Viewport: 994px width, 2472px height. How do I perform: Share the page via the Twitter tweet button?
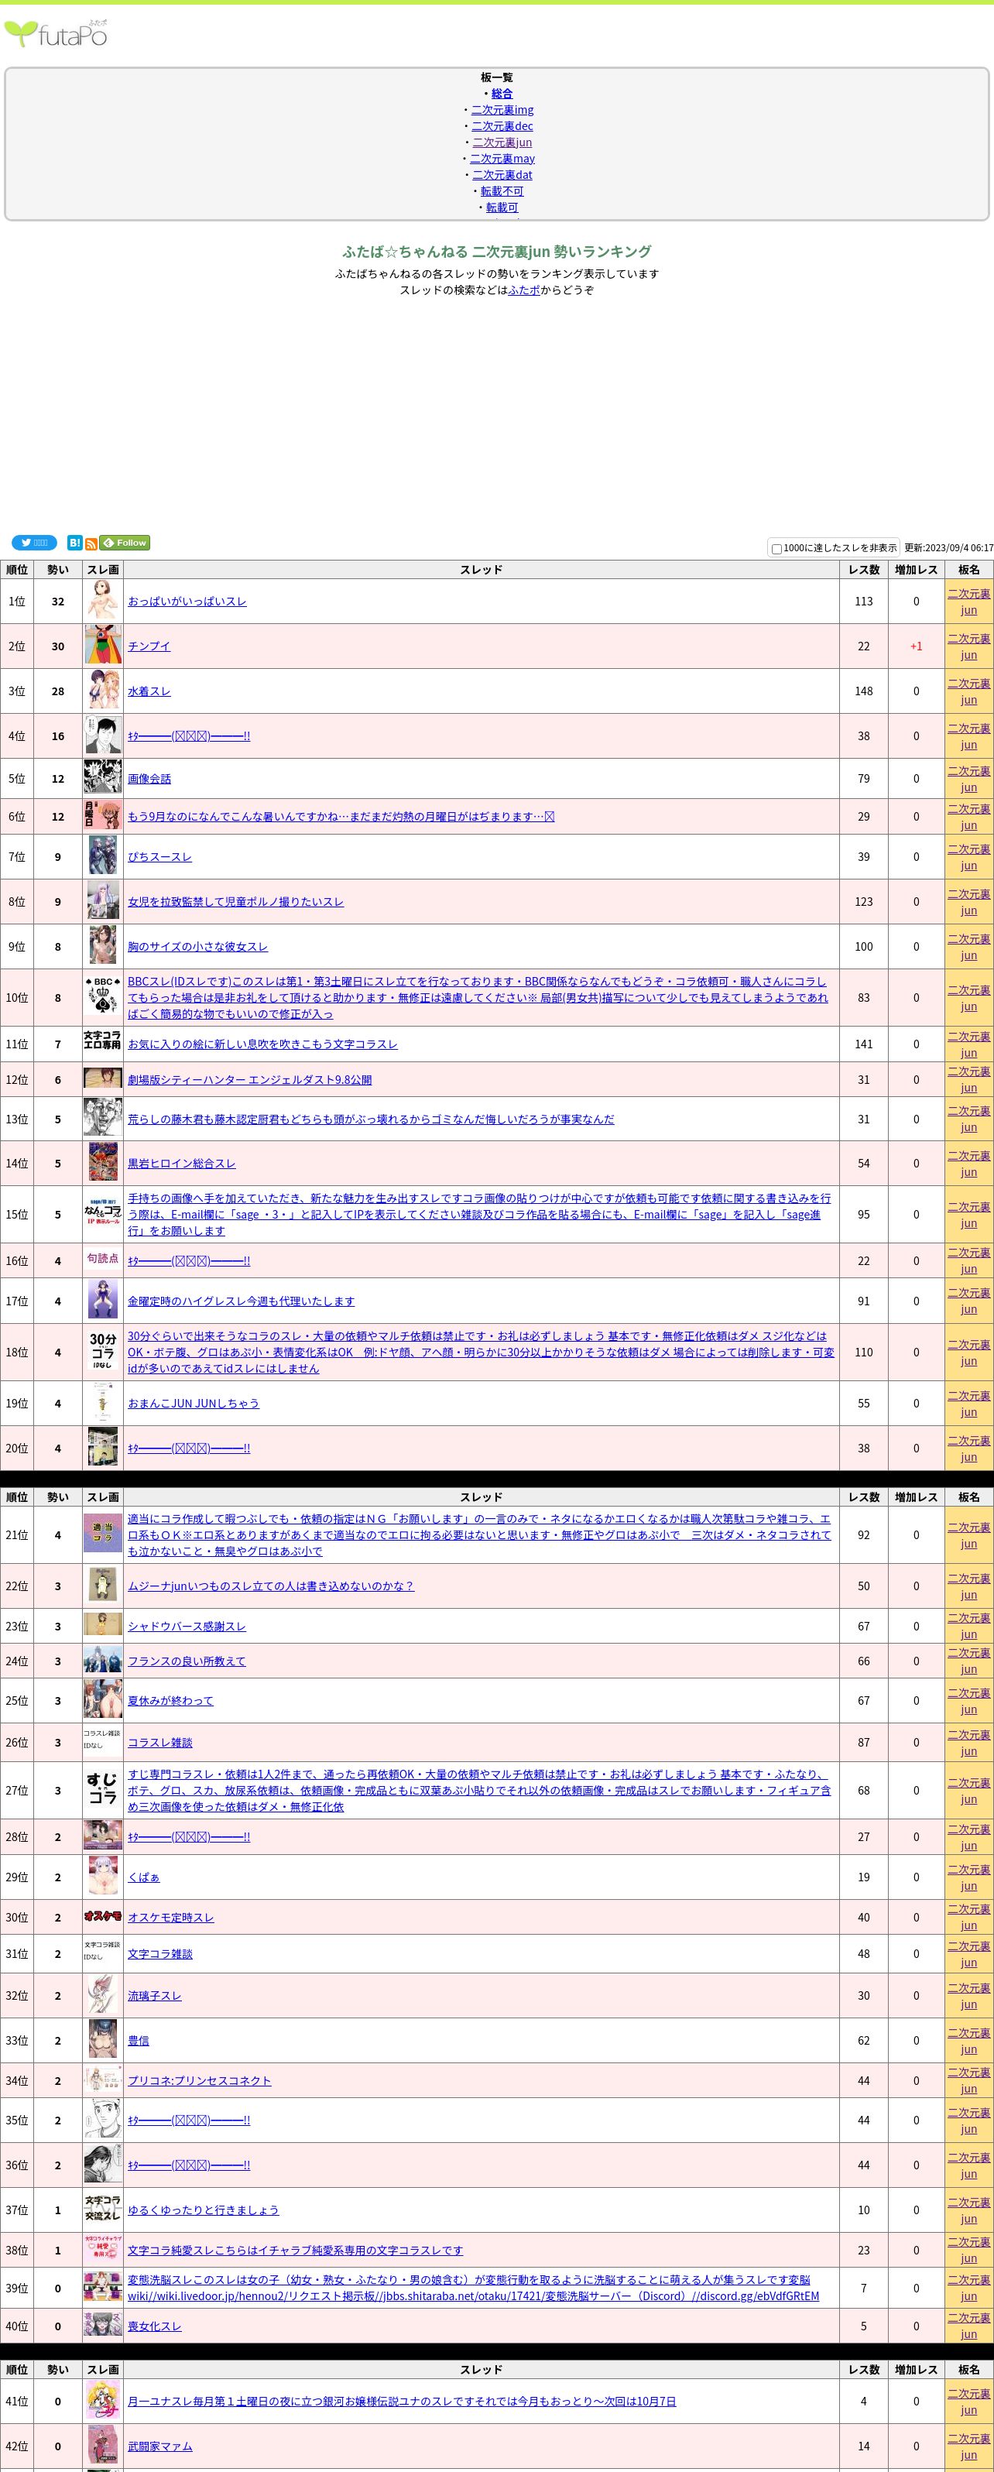click(35, 542)
